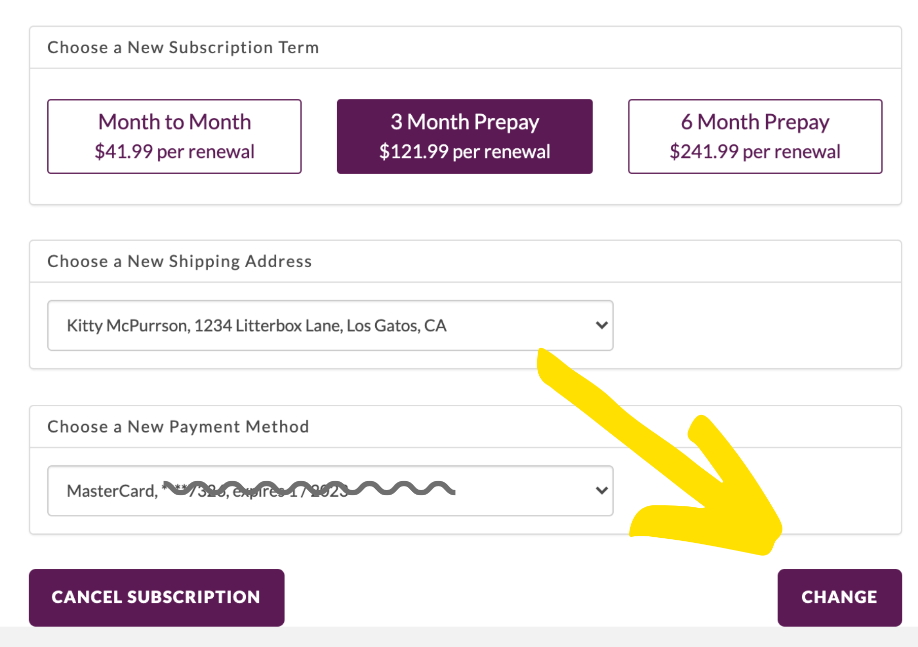This screenshot has height=647, width=918.
Task: Click the Choose a New Subscription Term heading
Action: coord(183,48)
